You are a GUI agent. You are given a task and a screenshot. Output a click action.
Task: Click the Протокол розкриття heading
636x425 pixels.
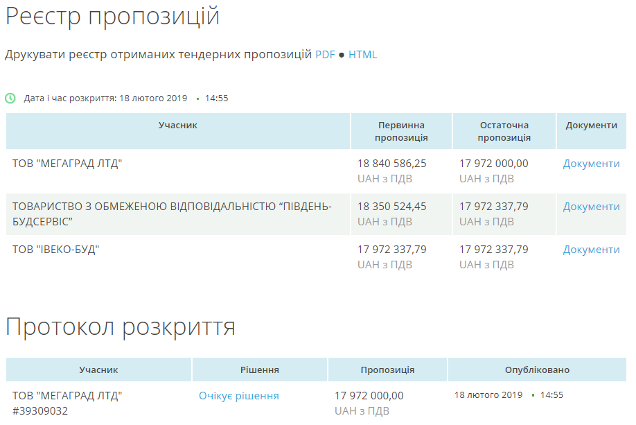121,327
